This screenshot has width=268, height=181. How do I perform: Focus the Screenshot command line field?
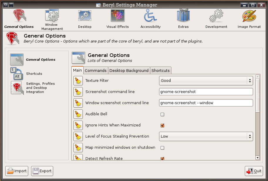(x=206, y=92)
